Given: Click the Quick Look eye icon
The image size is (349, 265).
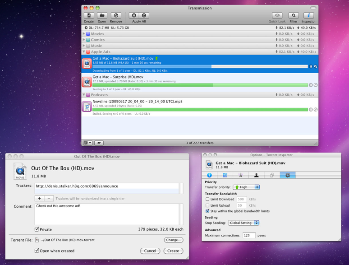Looking at the screenshot, I should [x=277, y=15].
